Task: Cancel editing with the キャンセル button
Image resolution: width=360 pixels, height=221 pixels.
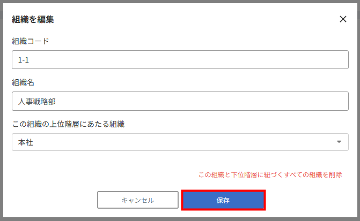Action: click(138, 200)
